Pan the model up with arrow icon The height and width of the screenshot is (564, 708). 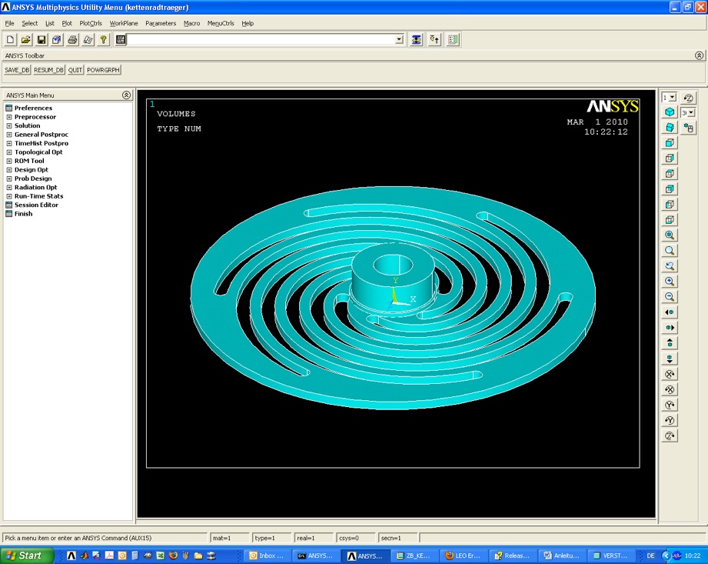pyautogui.click(x=670, y=343)
